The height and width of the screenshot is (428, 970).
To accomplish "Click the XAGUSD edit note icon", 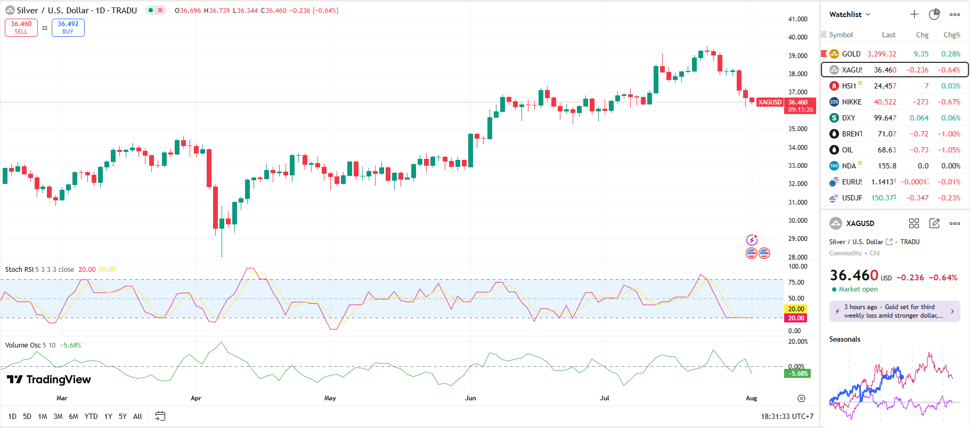I will click(934, 223).
